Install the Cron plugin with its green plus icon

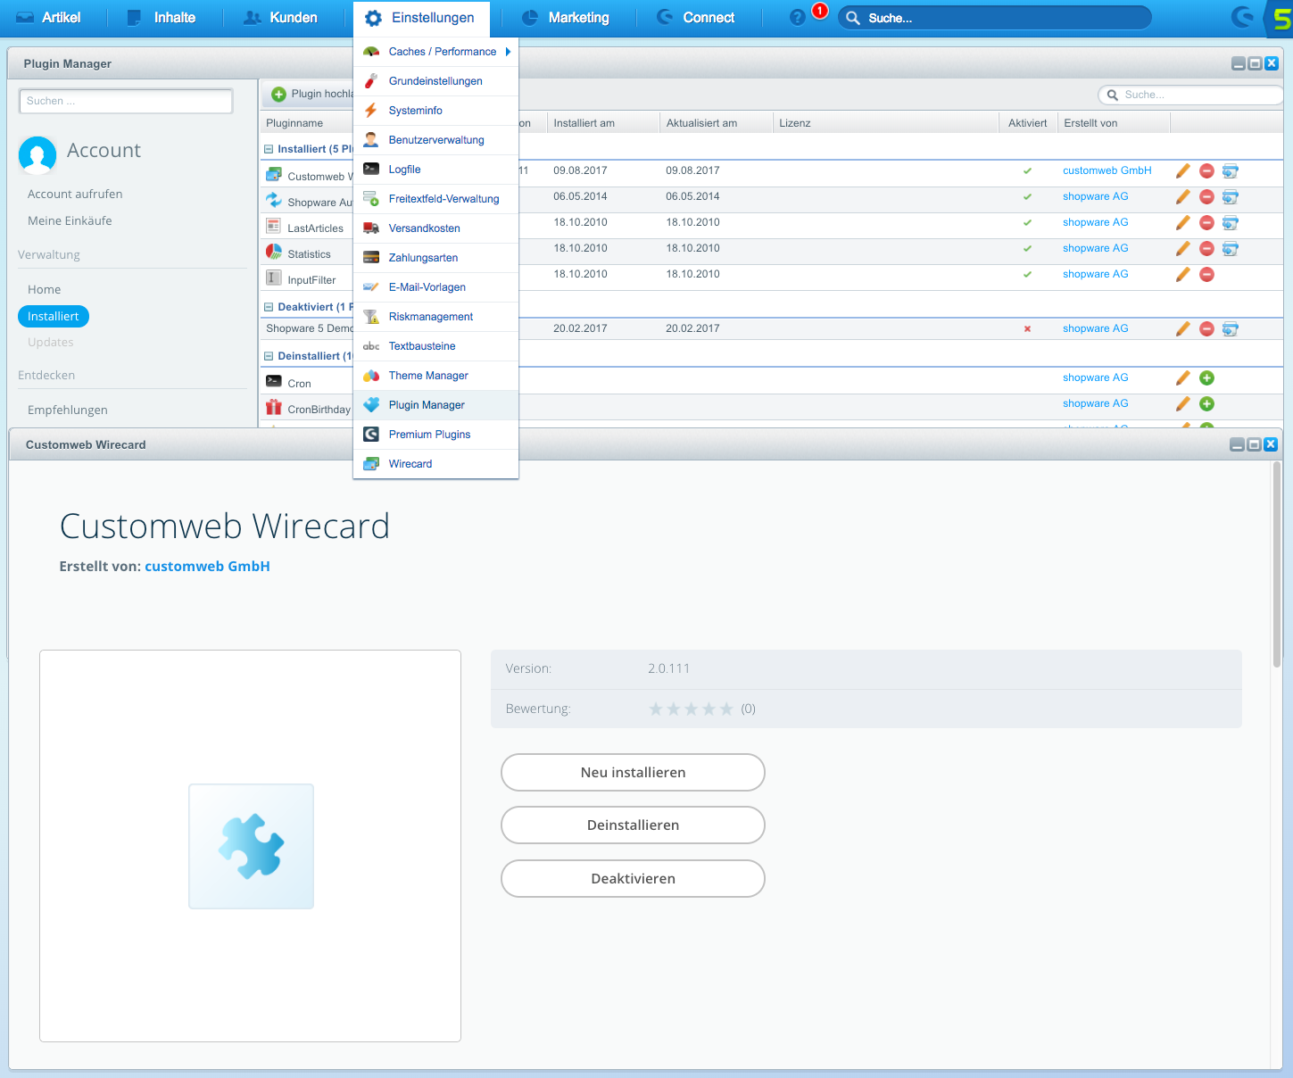tap(1206, 378)
